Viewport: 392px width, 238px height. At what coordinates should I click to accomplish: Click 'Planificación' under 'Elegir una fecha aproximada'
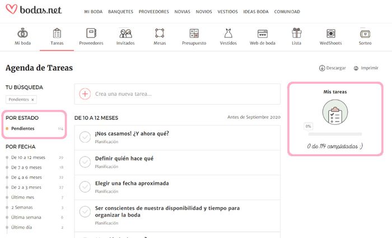106,192
